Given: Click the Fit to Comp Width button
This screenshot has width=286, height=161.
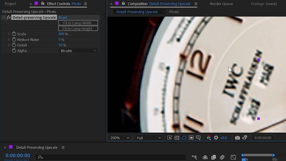Looking at the screenshot, I should 78,23.
